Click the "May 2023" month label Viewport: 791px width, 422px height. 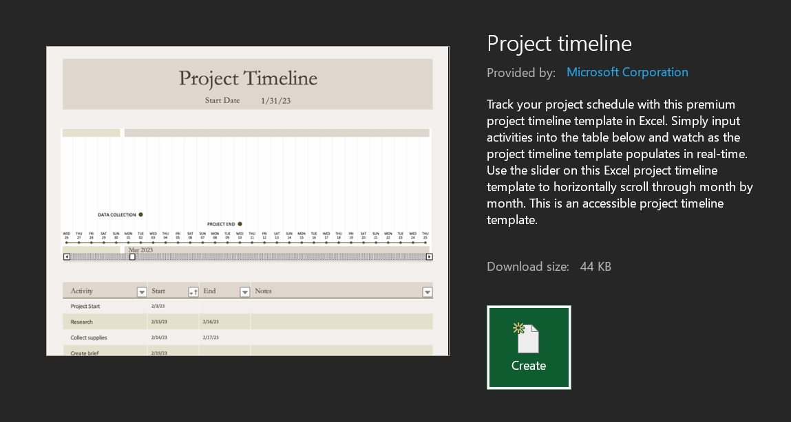[140, 249]
